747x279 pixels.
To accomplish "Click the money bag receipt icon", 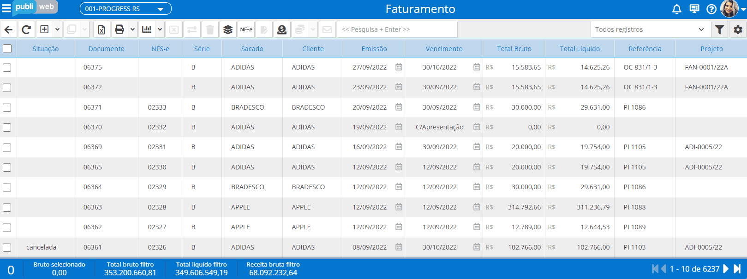I will (282, 29).
